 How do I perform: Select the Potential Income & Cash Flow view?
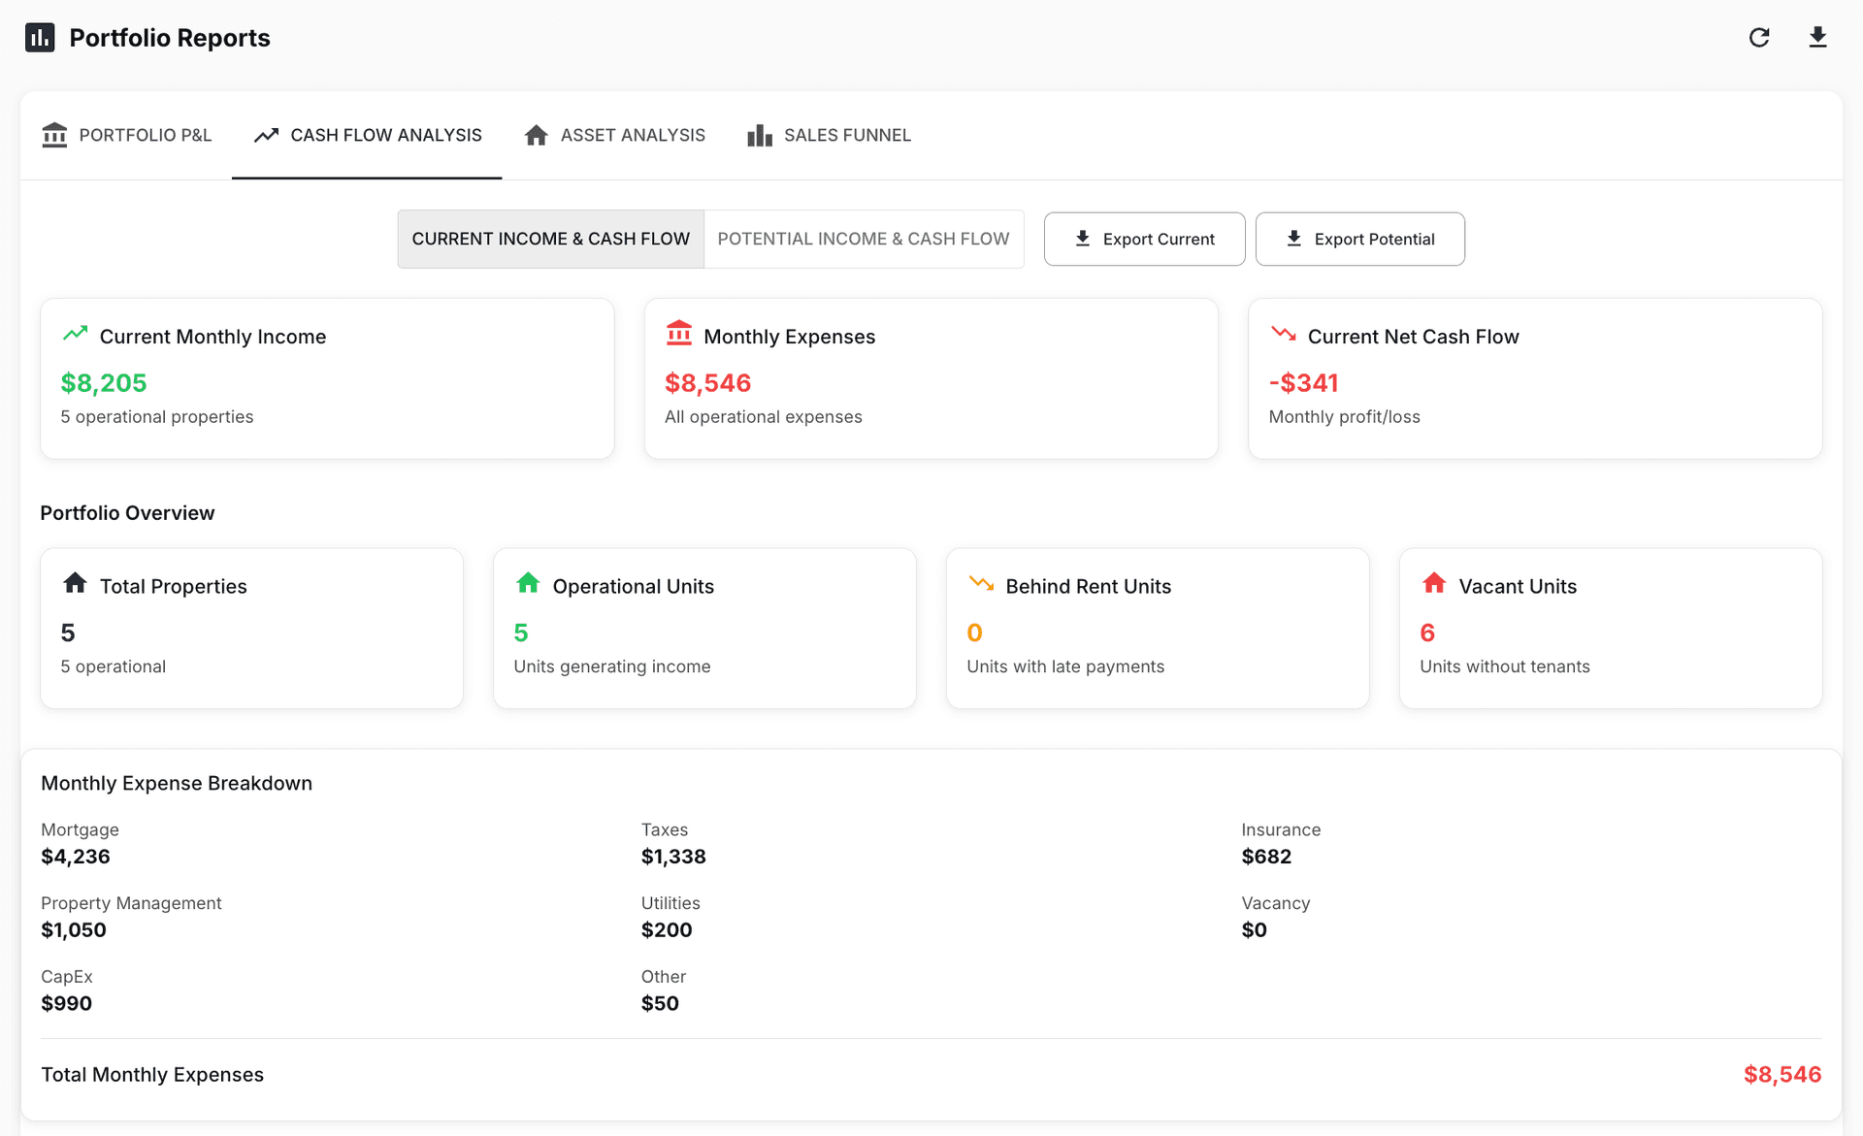point(863,239)
